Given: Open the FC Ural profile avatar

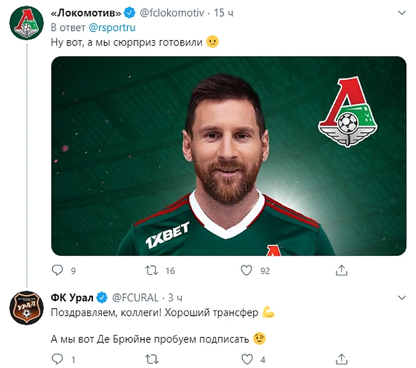Looking at the screenshot, I should click(25, 308).
